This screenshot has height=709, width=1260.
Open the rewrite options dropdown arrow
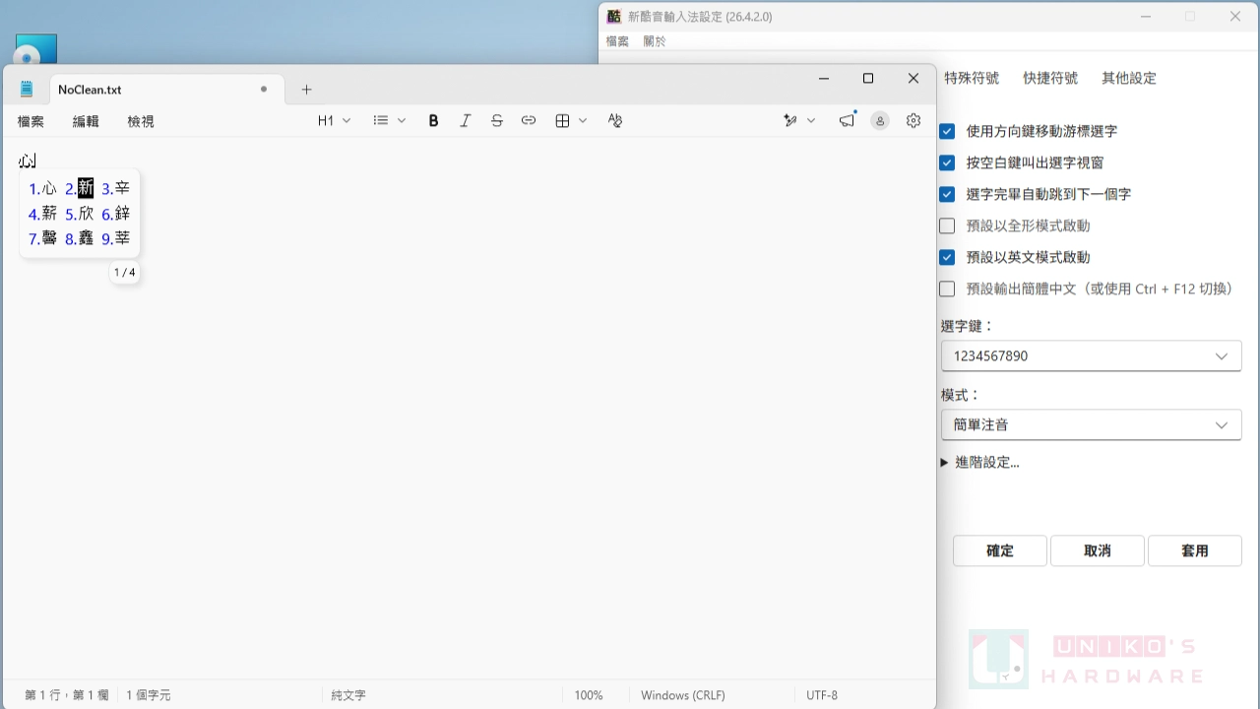click(x=811, y=120)
